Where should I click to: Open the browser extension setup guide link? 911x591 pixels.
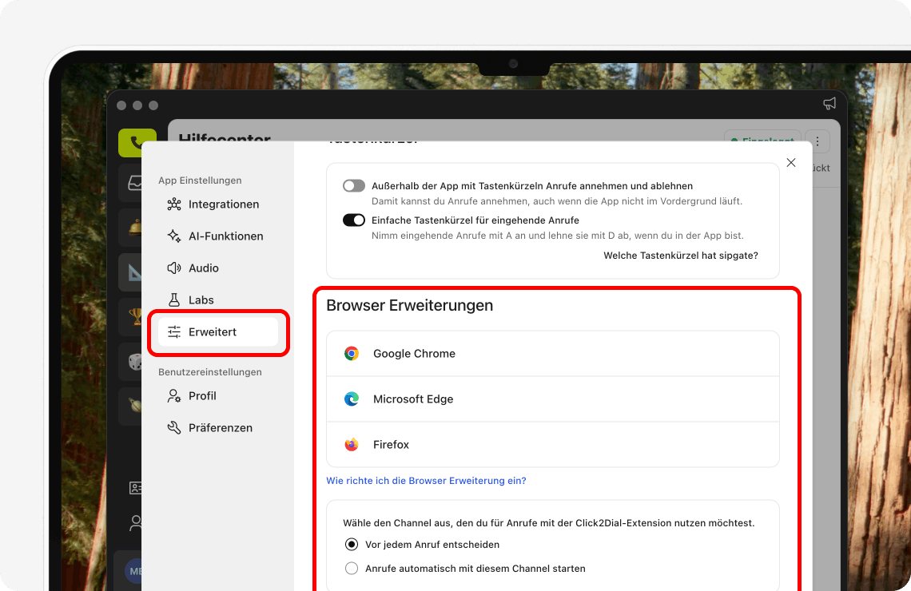click(x=426, y=480)
